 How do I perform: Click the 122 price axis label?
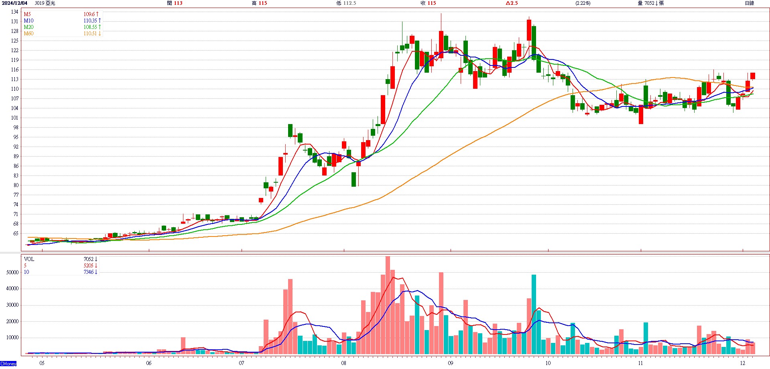point(14,50)
